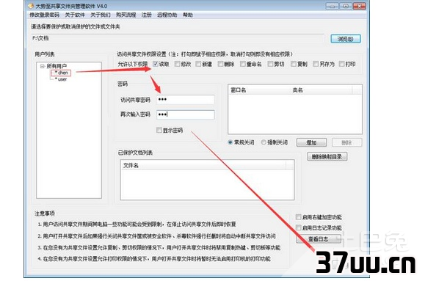The width and height of the screenshot is (425, 281).
Task: Enable the 重命名 permission checkbox
Action: click(x=242, y=64)
